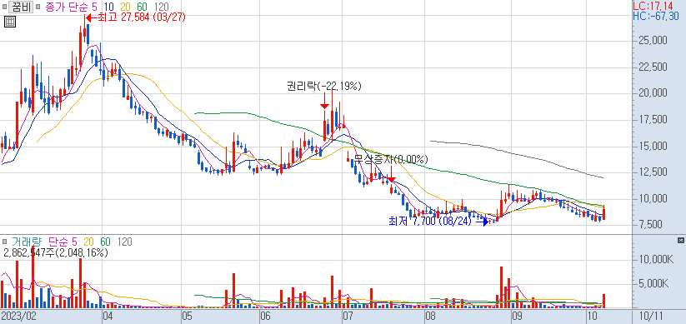686x324 pixels.
Task: Click the 12,500 price axis label
Action: tap(653, 172)
